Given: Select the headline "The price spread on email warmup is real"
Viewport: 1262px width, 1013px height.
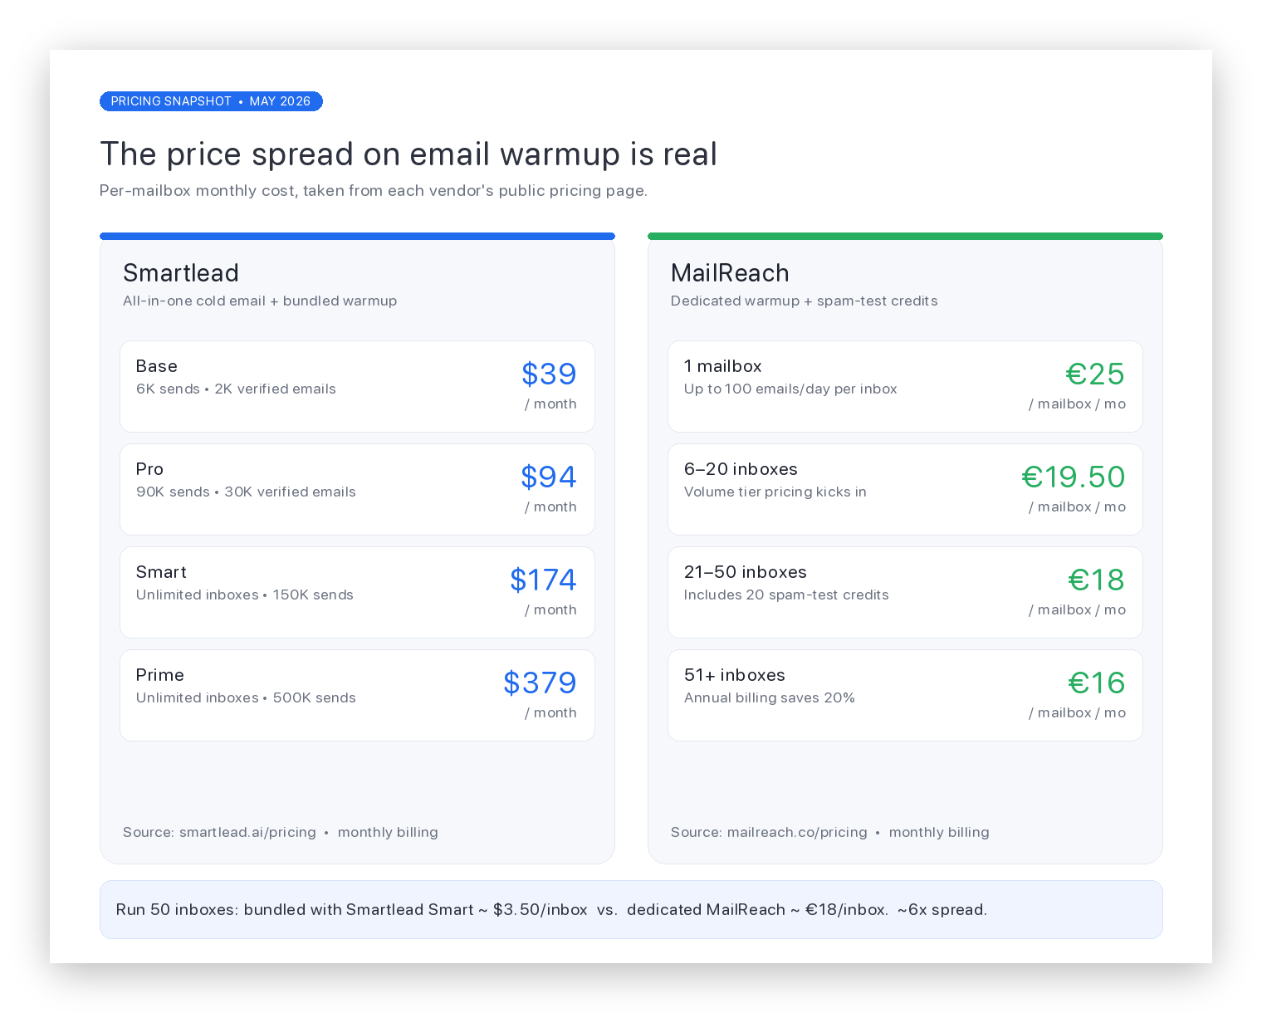Looking at the screenshot, I should coord(408,154).
